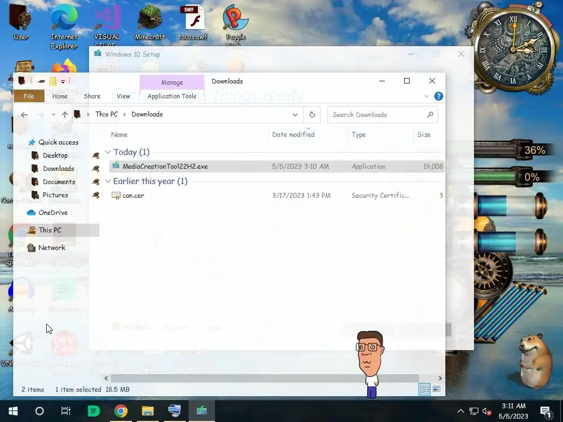Open the File ribbon tab
This screenshot has width=563, height=422.
(x=29, y=96)
